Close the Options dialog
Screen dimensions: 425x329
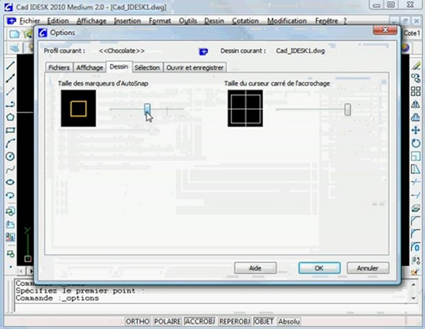[385, 30]
